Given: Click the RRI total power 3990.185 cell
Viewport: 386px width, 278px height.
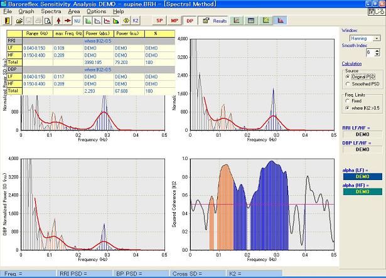Looking at the screenshot, I should coord(99,63).
